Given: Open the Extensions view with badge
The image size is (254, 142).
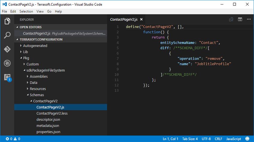Looking at the screenshot, I should click(x=7, y=78).
